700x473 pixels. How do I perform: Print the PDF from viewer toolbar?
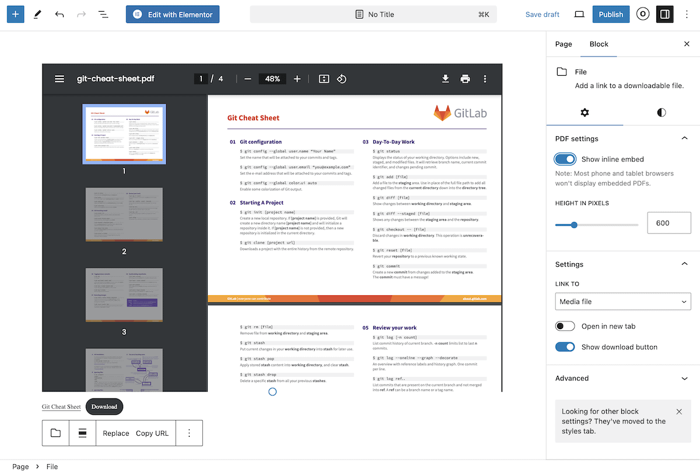pos(465,79)
